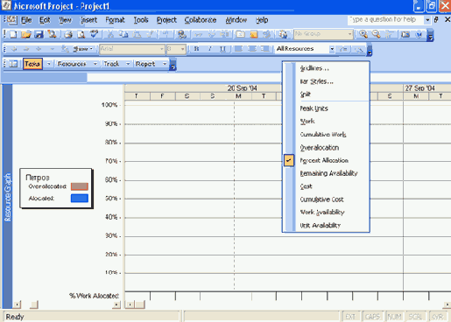Click the Resources guide button
This screenshot has width=451, height=322.
tap(72, 64)
